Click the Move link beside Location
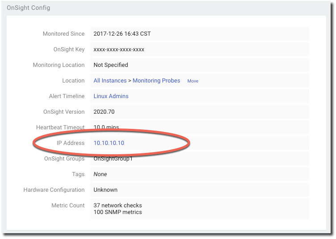 click(x=193, y=81)
